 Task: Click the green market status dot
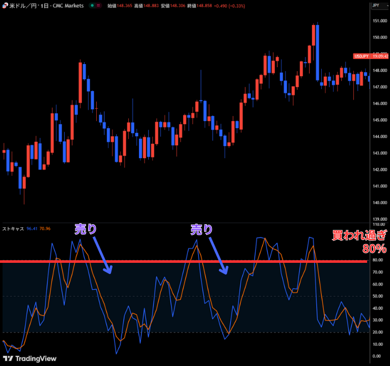pos(91,6)
